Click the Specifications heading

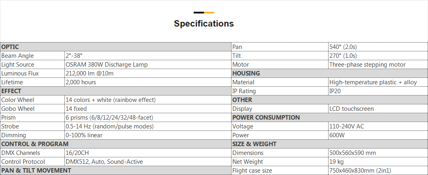point(204,24)
